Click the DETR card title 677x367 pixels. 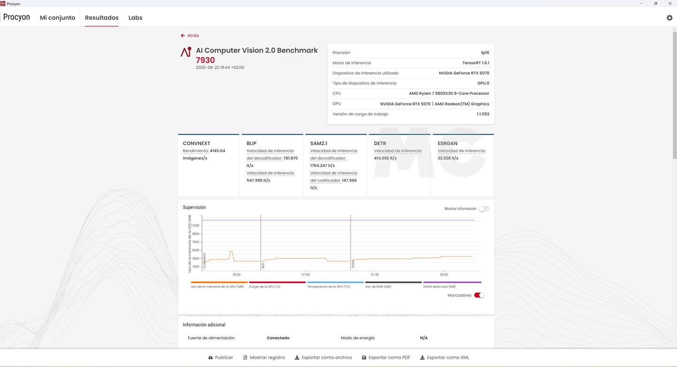(x=380, y=144)
